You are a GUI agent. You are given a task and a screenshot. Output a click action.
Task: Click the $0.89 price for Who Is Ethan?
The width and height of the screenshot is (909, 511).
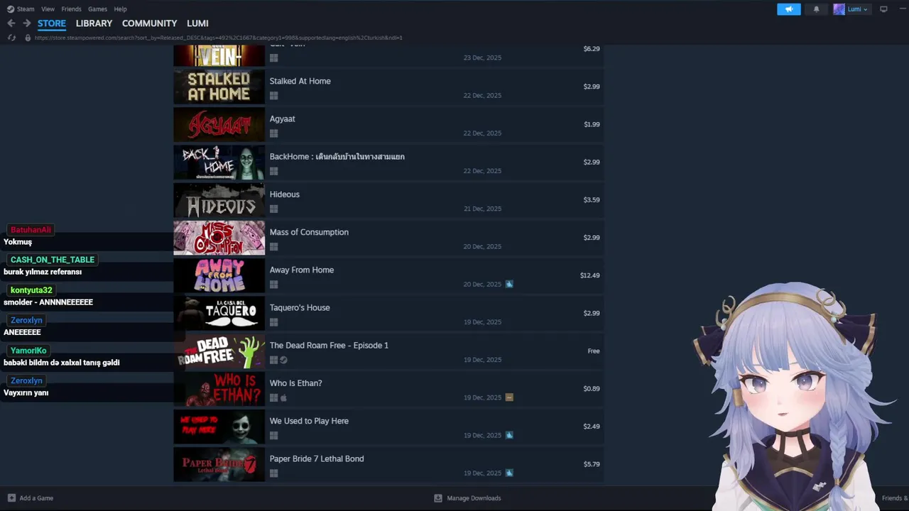coord(592,389)
